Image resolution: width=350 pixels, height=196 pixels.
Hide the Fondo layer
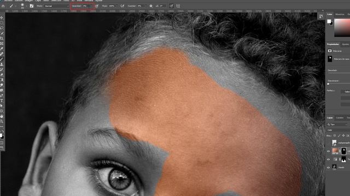[x=328, y=168]
